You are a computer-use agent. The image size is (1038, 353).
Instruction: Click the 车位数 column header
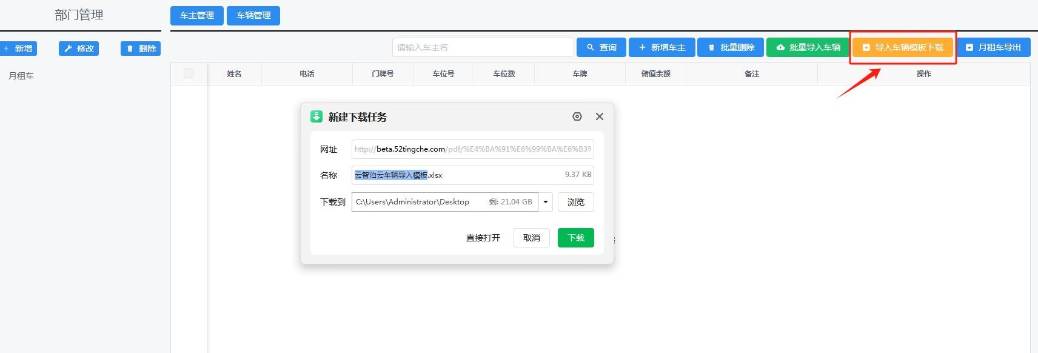[x=504, y=74]
